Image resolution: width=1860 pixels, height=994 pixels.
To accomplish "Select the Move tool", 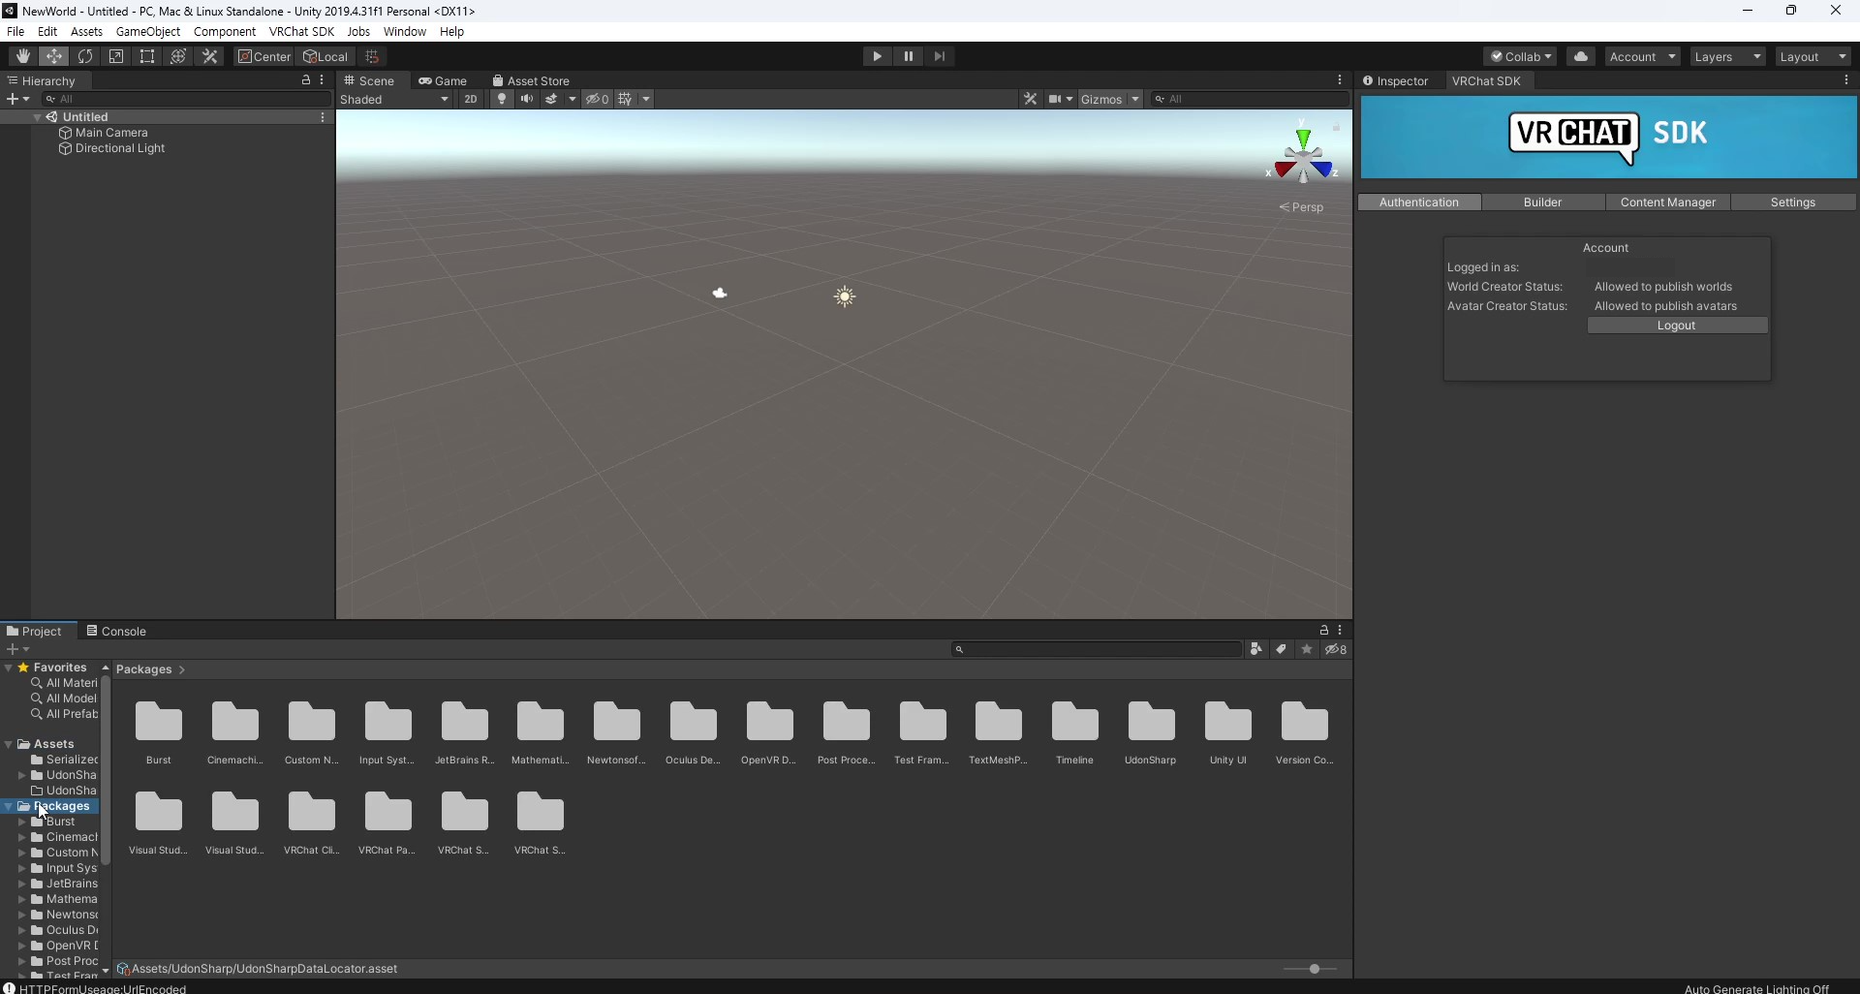I will (x=54, y=56).
